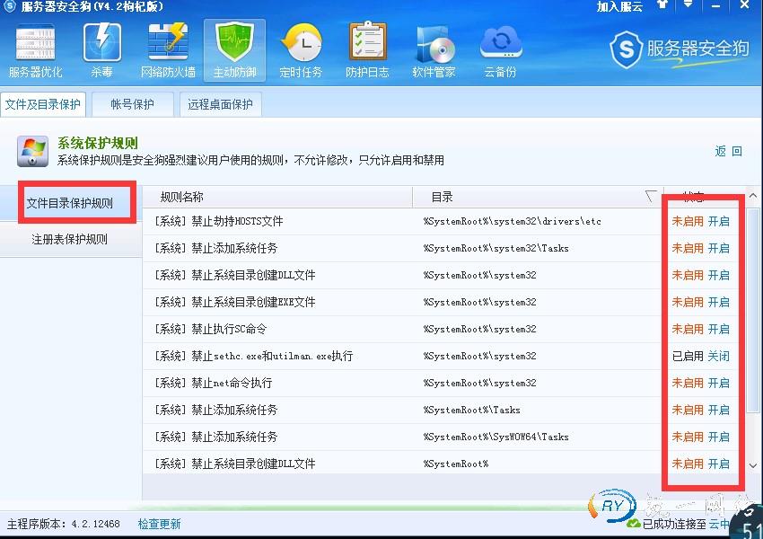Viewport: 763px width, 539px height.
Task: Switch to the 帐号保护 tab
Action: coord(132,104)
